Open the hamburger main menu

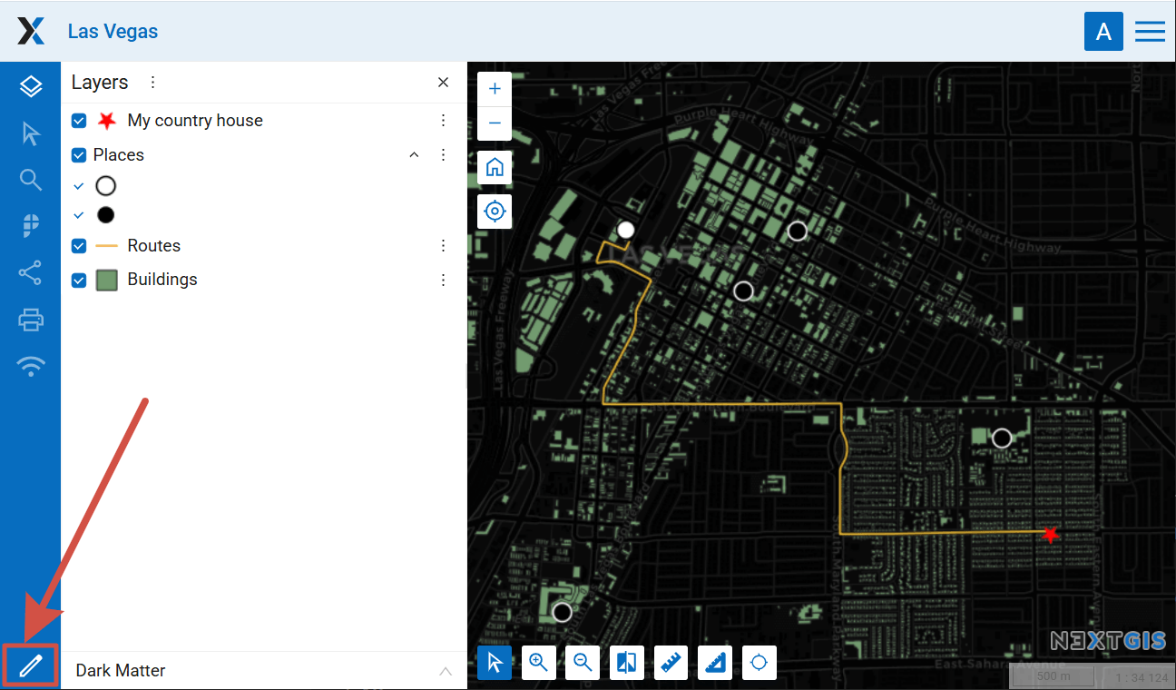click(x=1150, y=32)
